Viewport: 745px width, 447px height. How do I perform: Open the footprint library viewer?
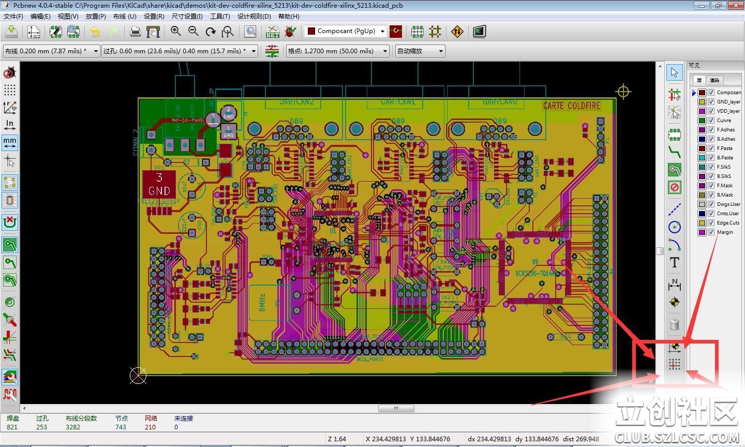(x=73, y=32)
